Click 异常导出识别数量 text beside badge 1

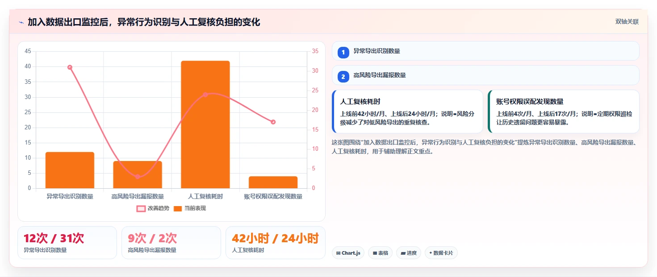point(377,51)
